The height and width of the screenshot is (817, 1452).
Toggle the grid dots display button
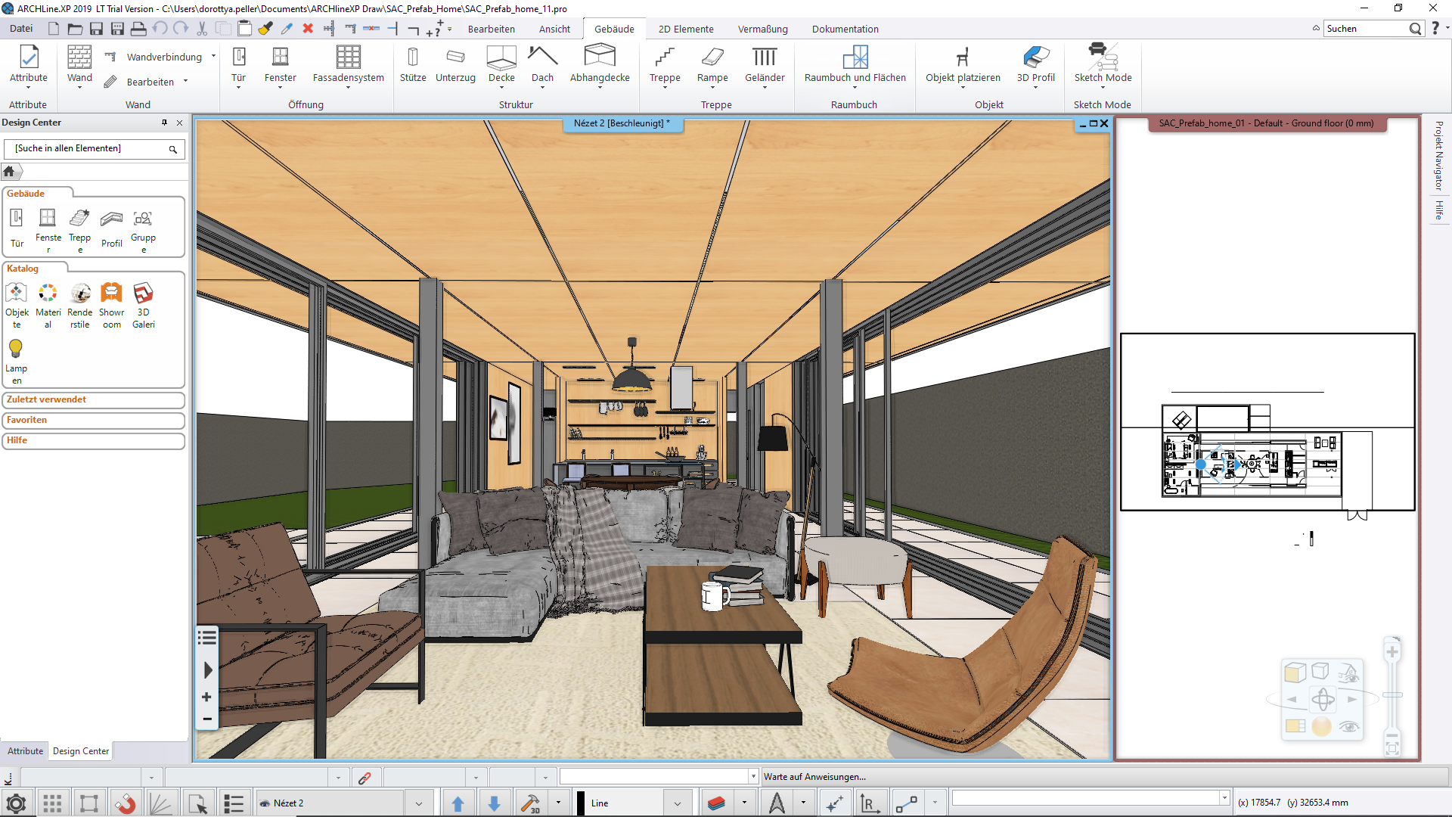point(52,803)
